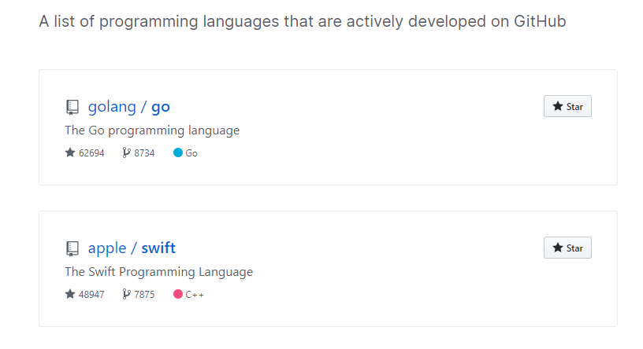Viewport: 643px width, 349px height.
Task: Click the star icon next to 48947
Action: point(70,294)
